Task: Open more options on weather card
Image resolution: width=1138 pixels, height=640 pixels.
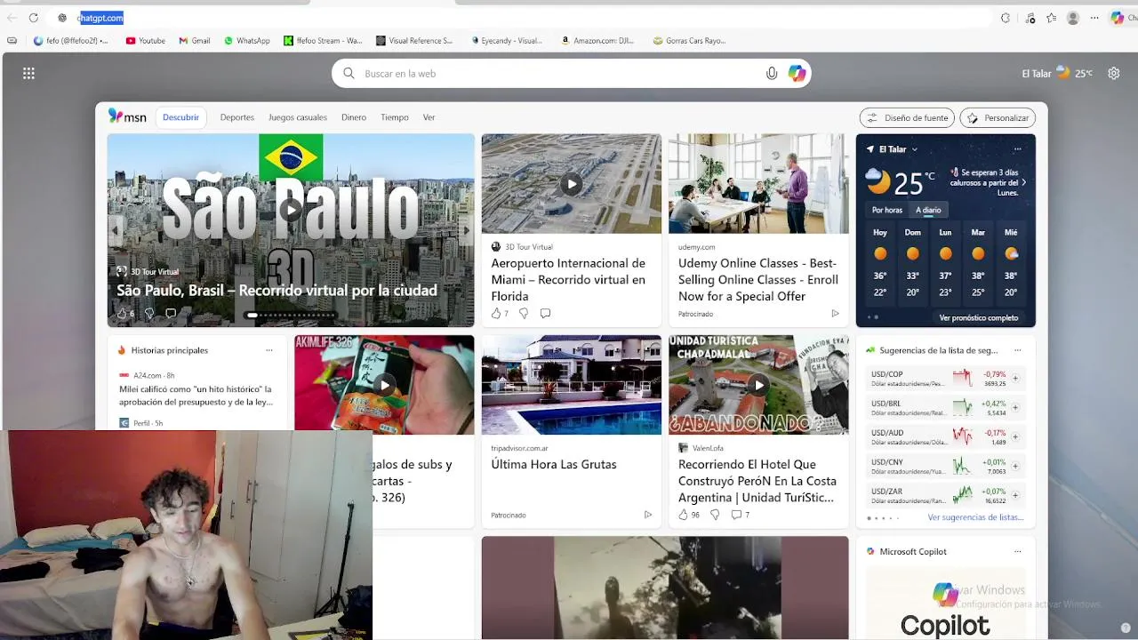Action: 1017,149
